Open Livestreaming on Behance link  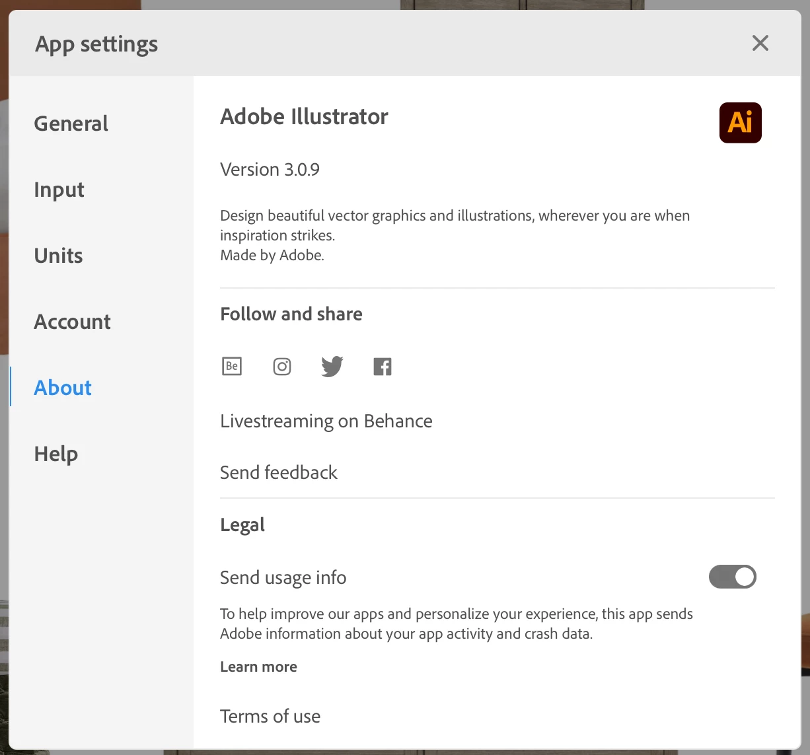pos(326,421)
